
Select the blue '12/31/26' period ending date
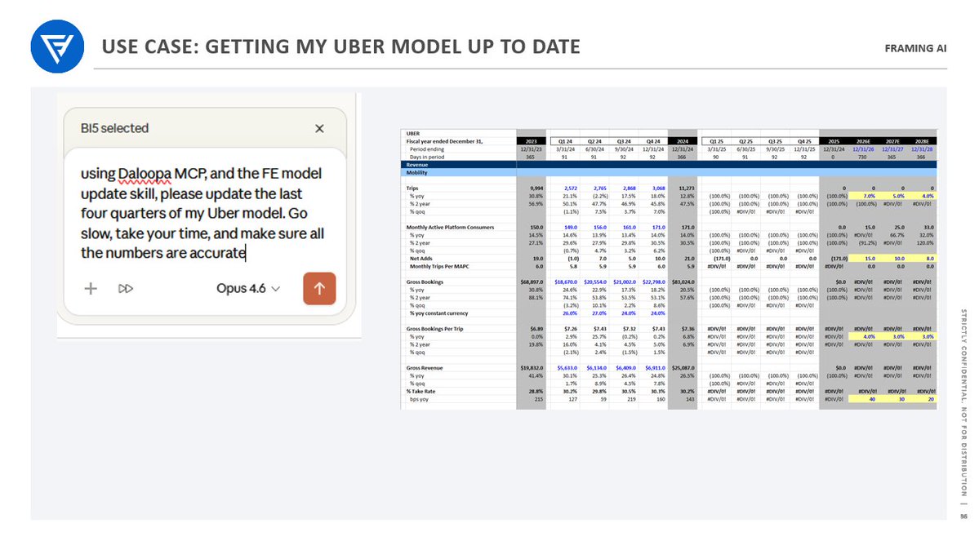tap(864, 149)
